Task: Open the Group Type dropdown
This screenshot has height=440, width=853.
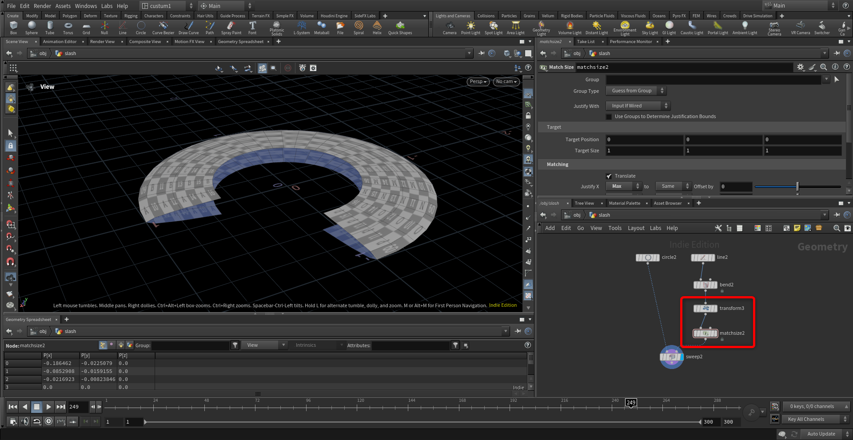Action: (x=636, y=91)
